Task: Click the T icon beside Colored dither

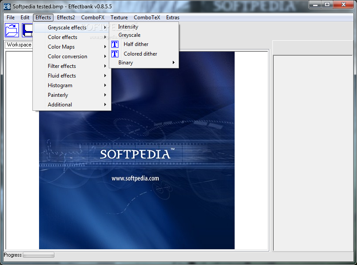Action: point(115,54)
